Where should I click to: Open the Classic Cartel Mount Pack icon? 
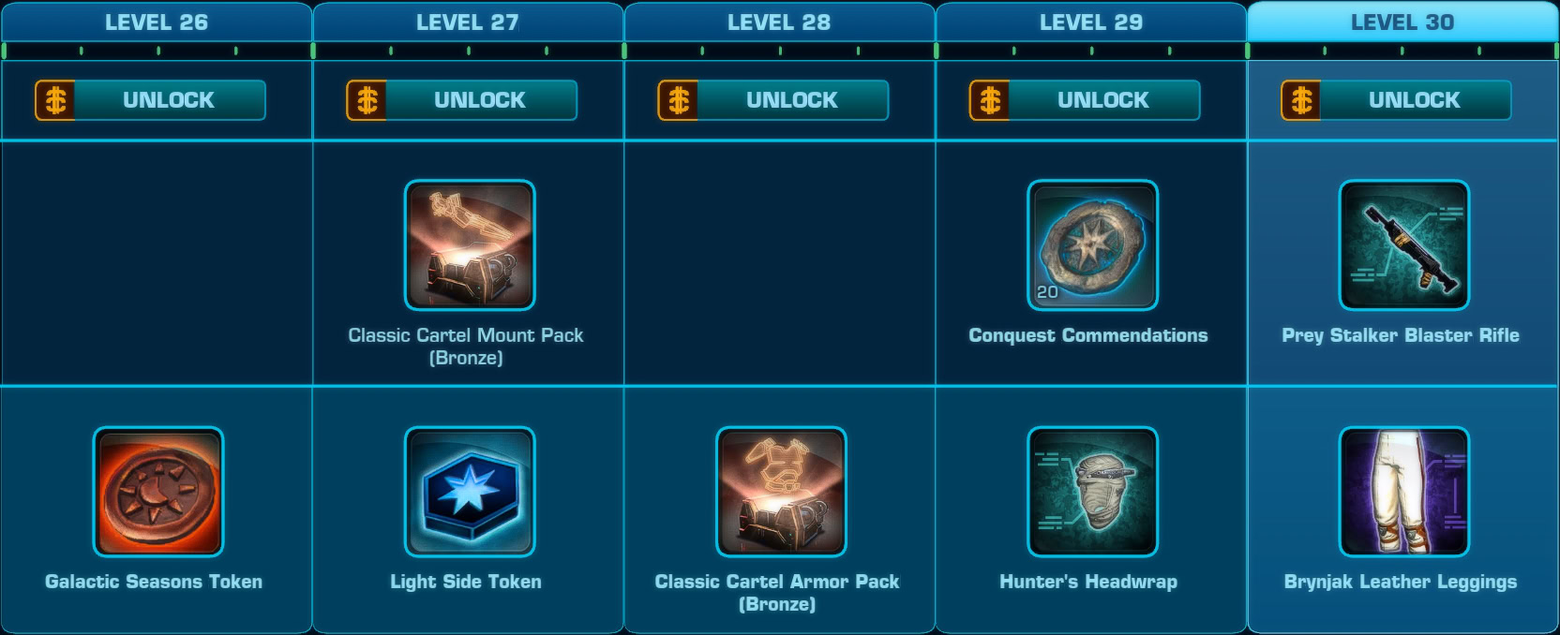click(470, 245)
